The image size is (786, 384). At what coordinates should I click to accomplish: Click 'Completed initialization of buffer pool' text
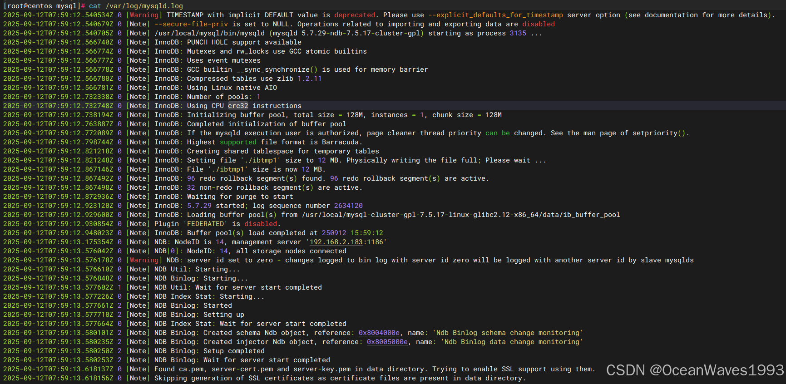267,124
